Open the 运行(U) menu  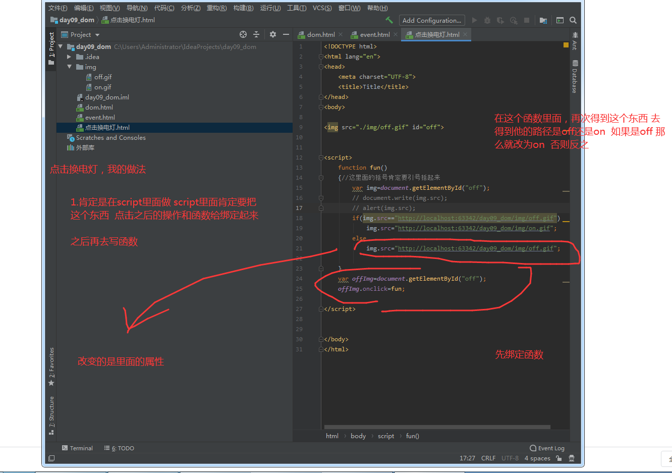tap(270, 8)
